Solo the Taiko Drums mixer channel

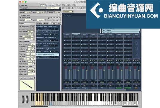pos(74,63)
